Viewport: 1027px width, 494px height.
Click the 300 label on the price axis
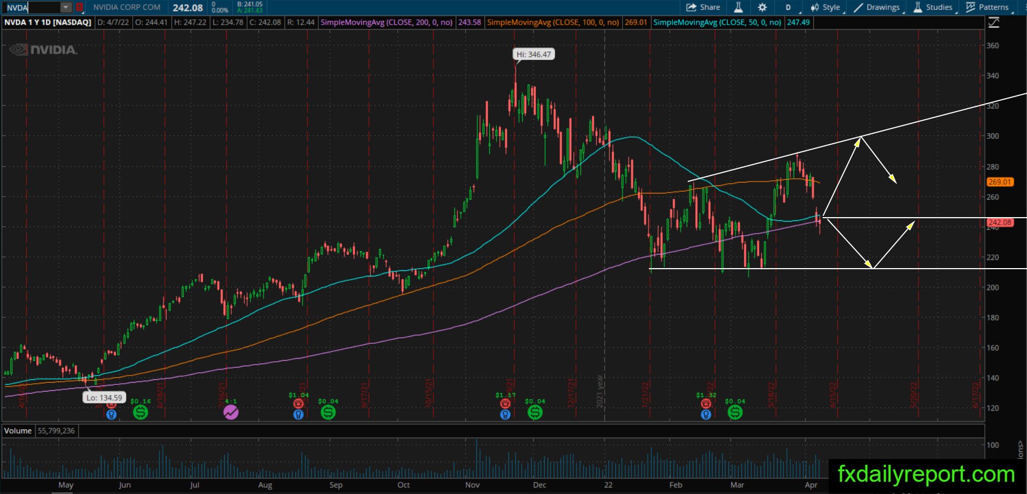coord(992,136)
